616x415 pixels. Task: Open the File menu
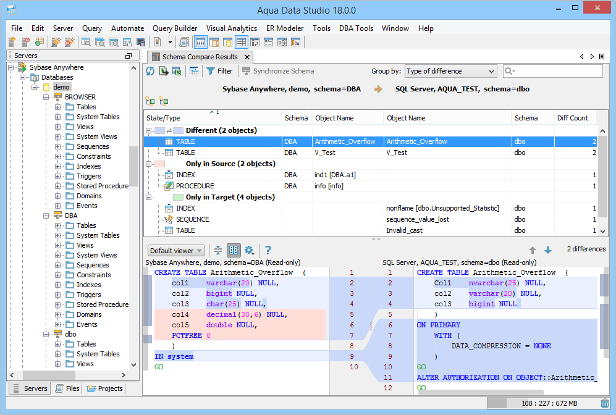pos(17,28)
